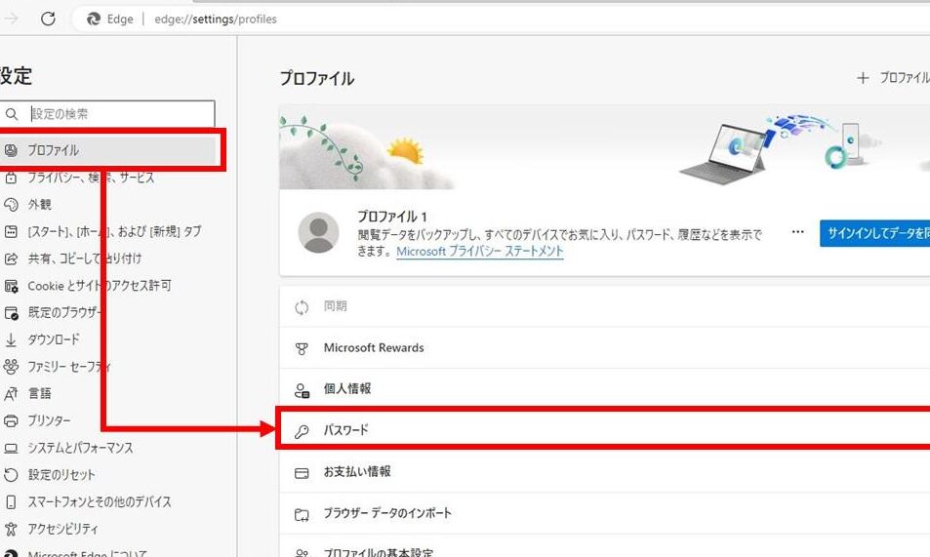Click the 設定のリセット reset icon
Viewport: 930px width, 557px height.
pos(12,475)
